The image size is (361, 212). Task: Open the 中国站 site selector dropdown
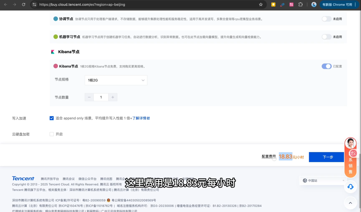pyautogui.click(x=323, y=181)
